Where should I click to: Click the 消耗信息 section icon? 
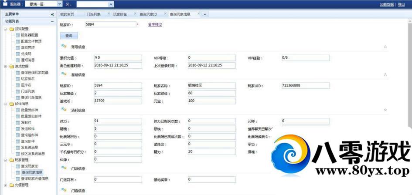pyautogui.click(x=64, y=109)
